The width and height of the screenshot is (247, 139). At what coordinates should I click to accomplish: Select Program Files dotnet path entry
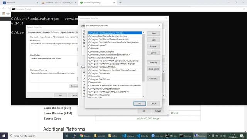click(x=115, y=73)
